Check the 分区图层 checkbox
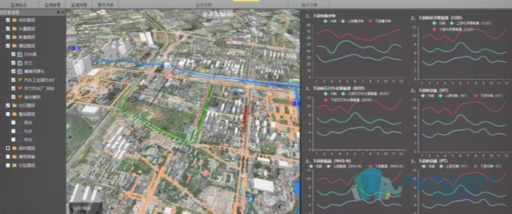This screenshot has width=512, height=214. click(x=8, y=165)
